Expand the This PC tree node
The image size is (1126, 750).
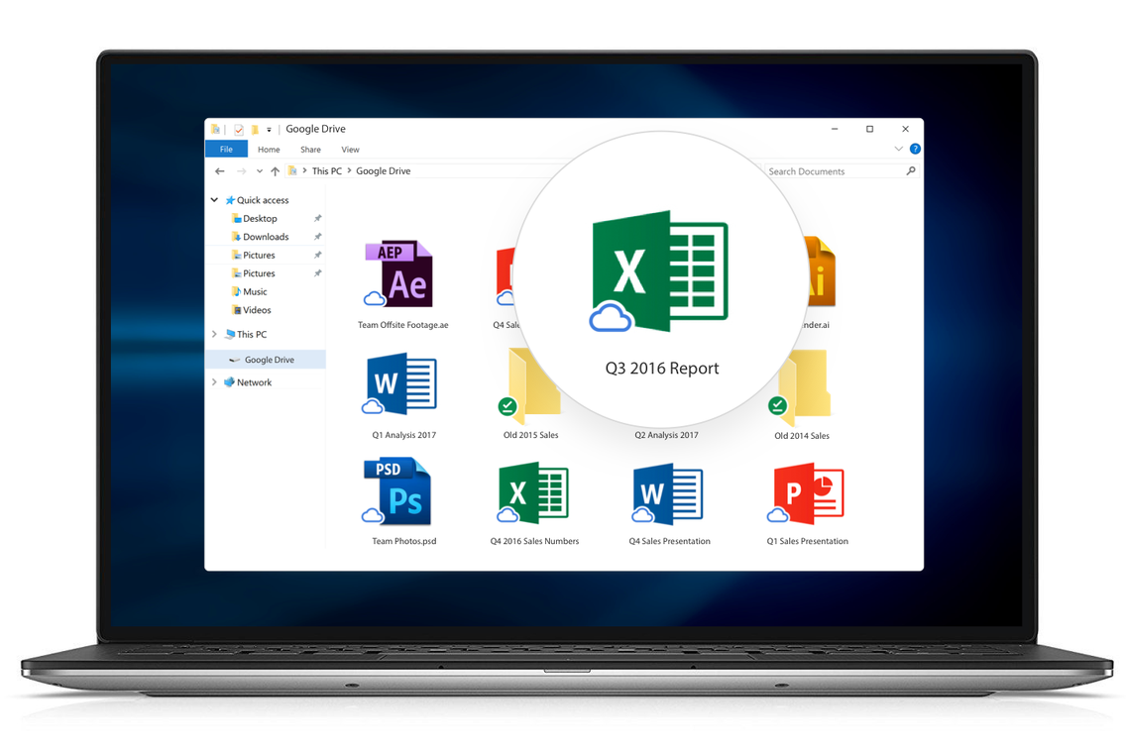214,334
